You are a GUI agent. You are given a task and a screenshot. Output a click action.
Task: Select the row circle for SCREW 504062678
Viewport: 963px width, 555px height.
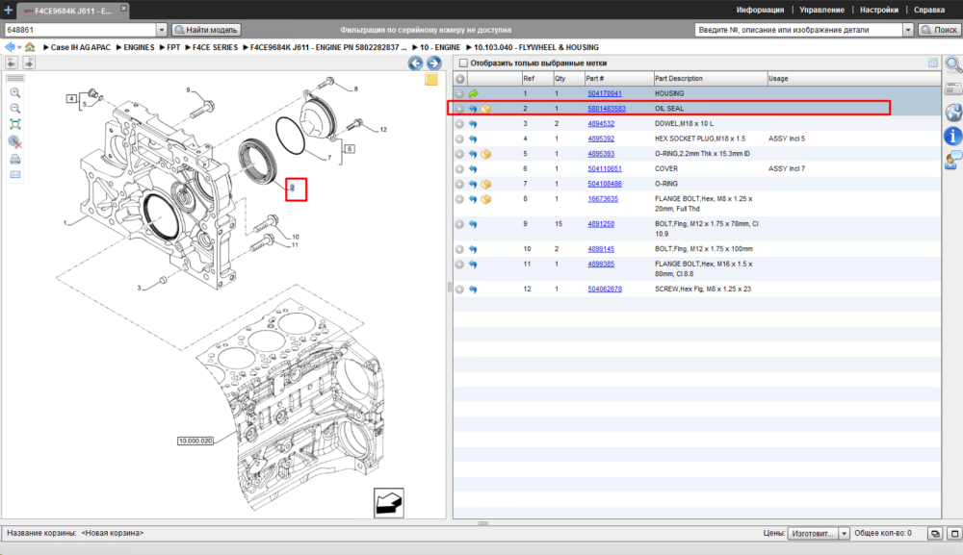[459, 289]
